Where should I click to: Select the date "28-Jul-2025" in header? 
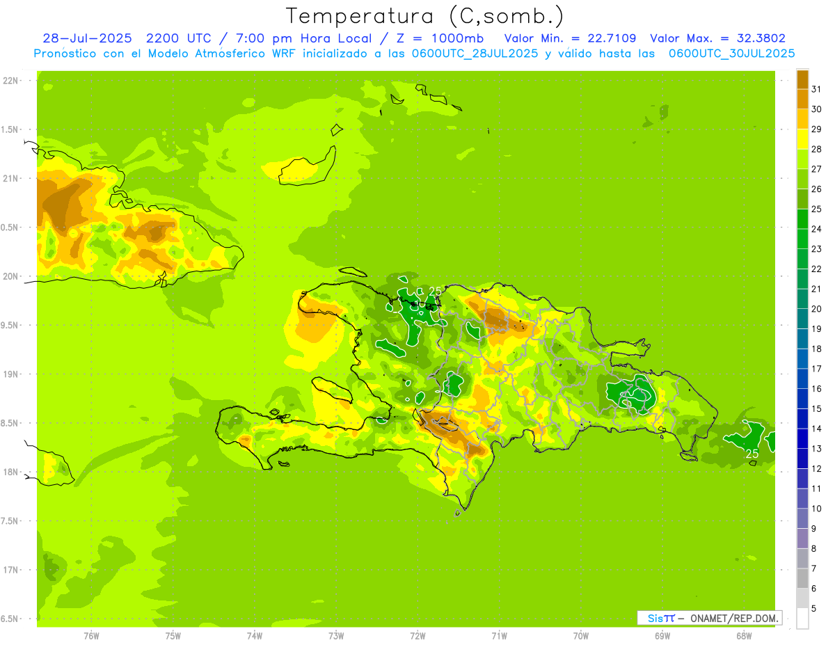[x=87, y=38]
